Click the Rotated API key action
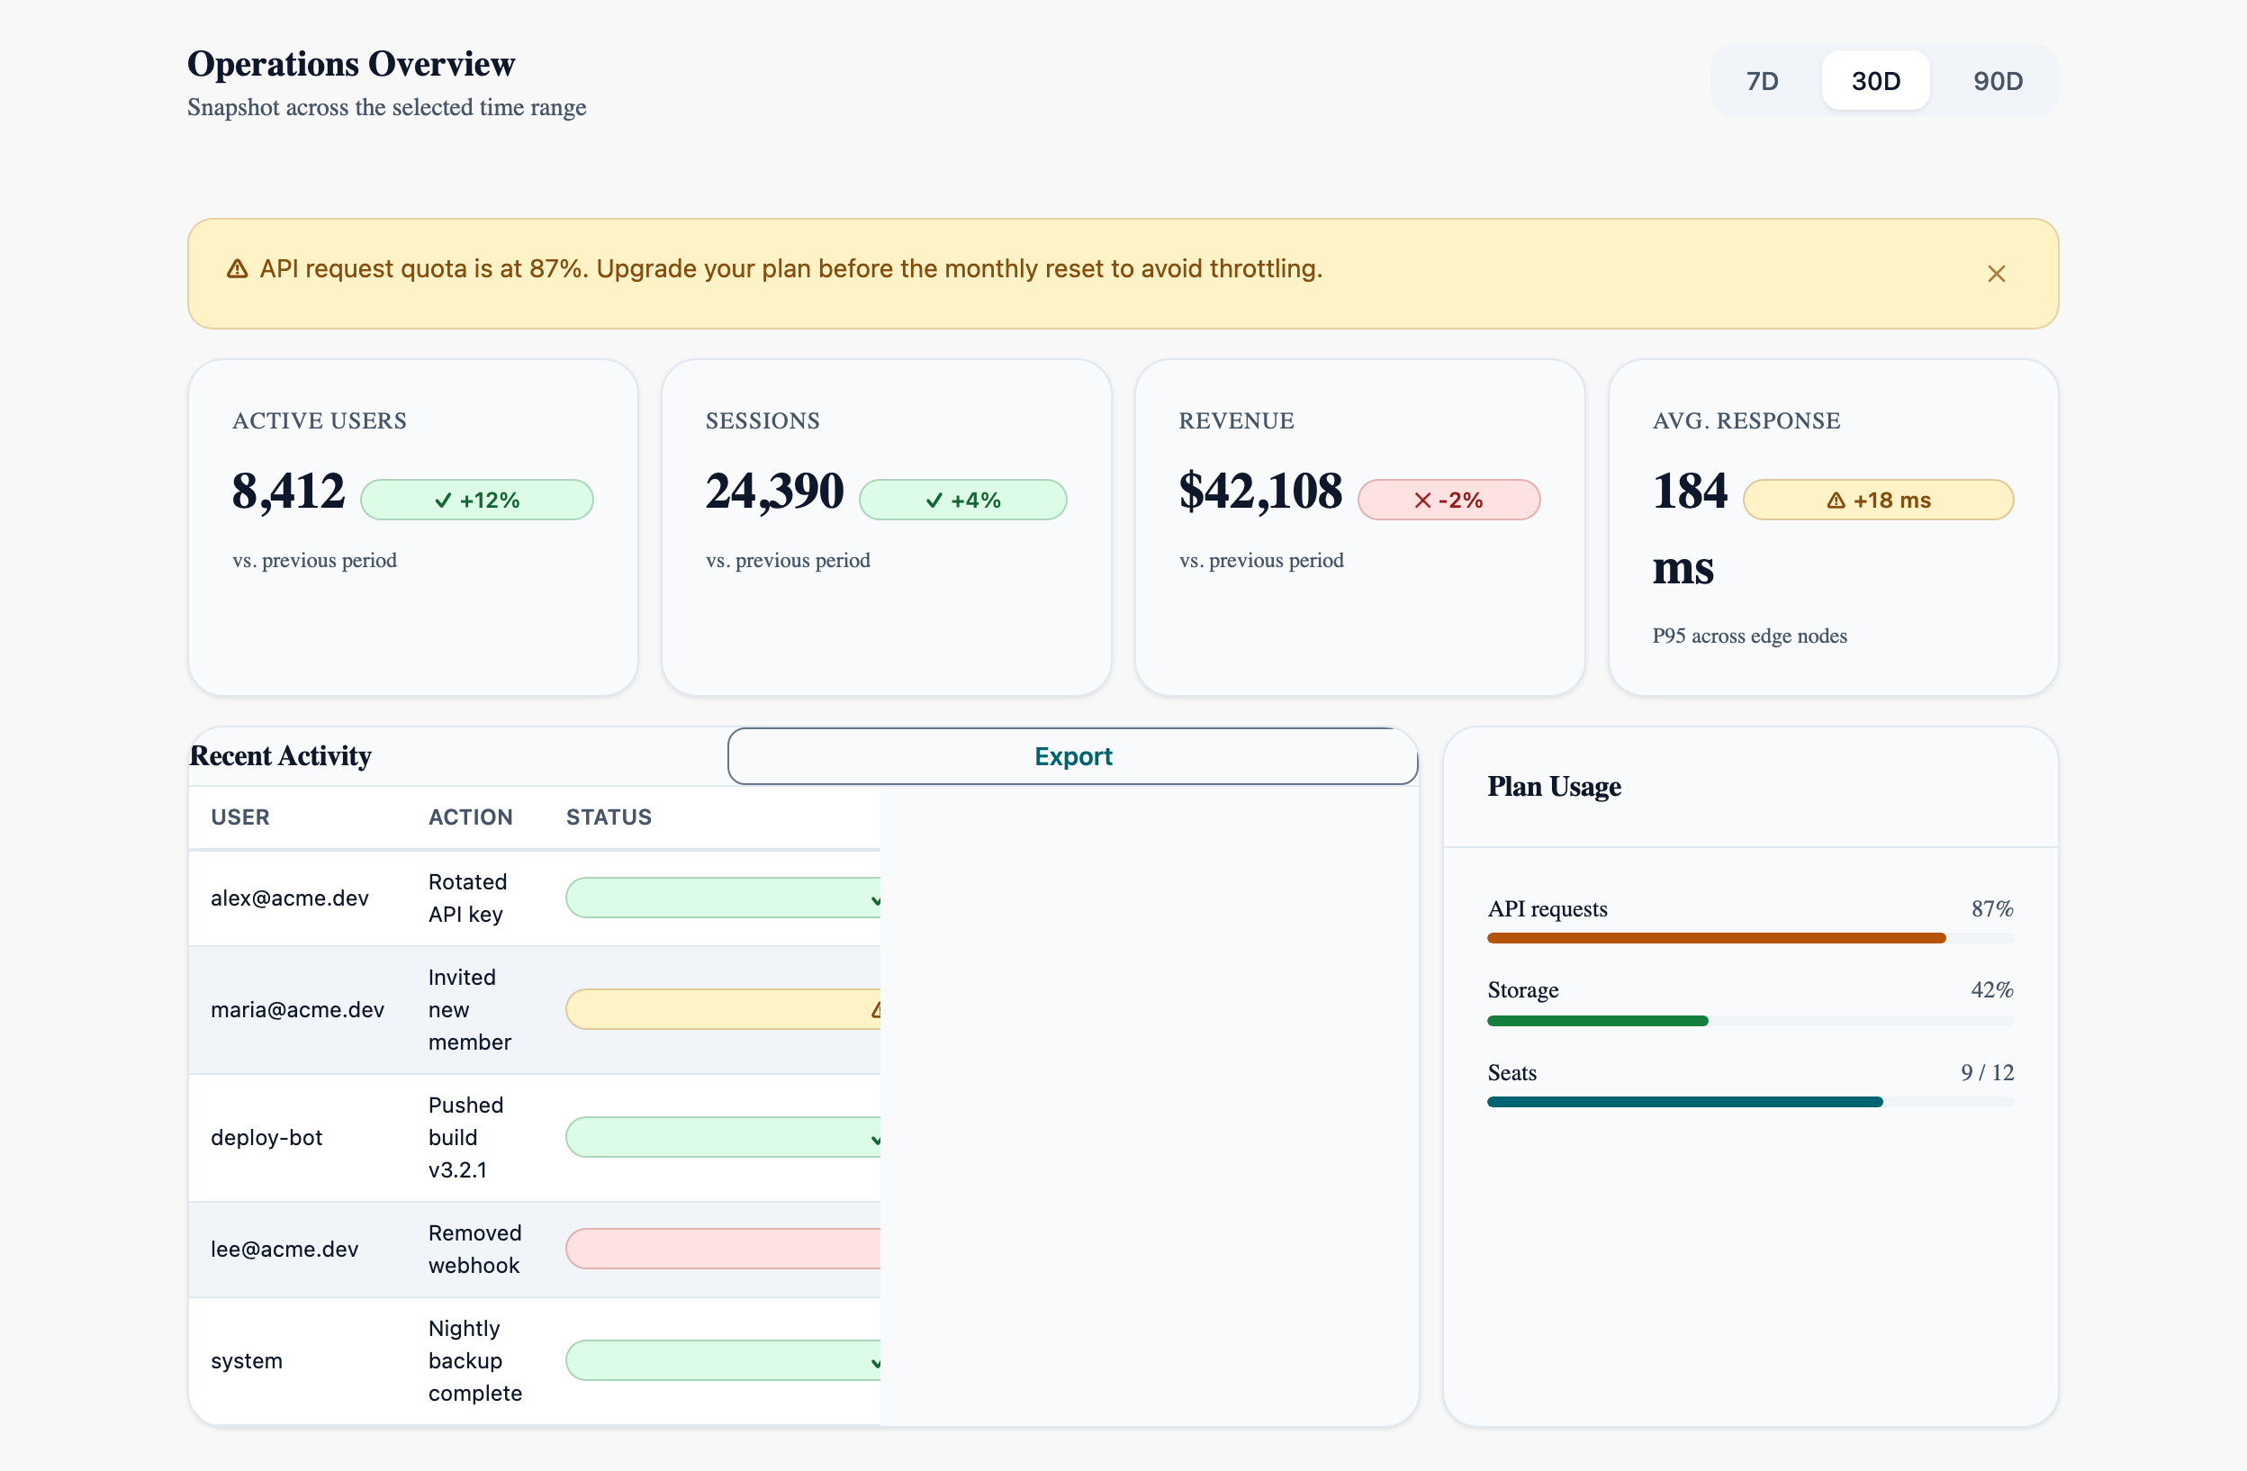This screenshot has width=2247, height=1471. click(467, 898)
